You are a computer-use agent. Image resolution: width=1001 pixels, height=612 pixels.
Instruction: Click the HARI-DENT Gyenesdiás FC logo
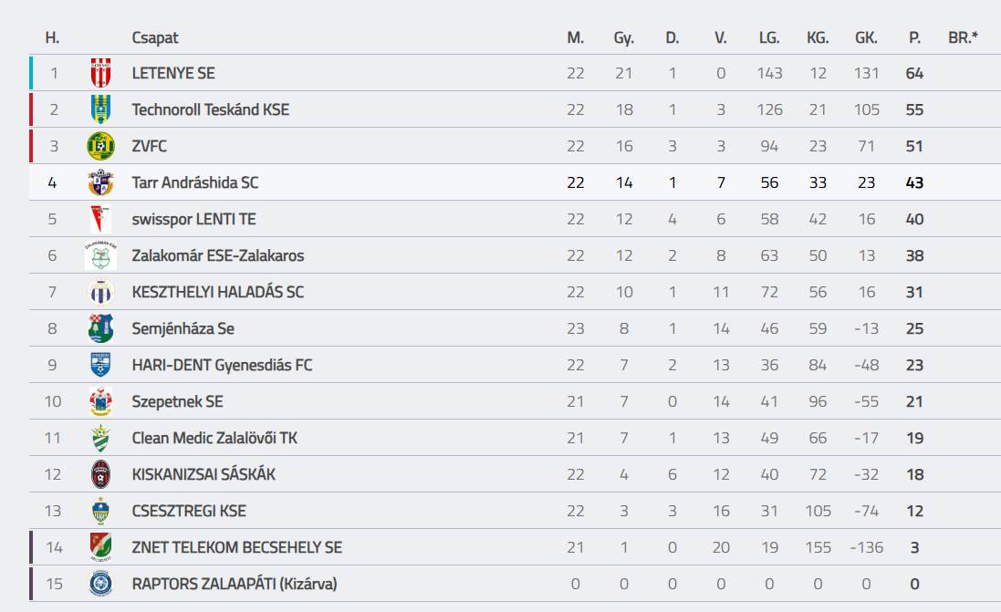coord(101,365)
